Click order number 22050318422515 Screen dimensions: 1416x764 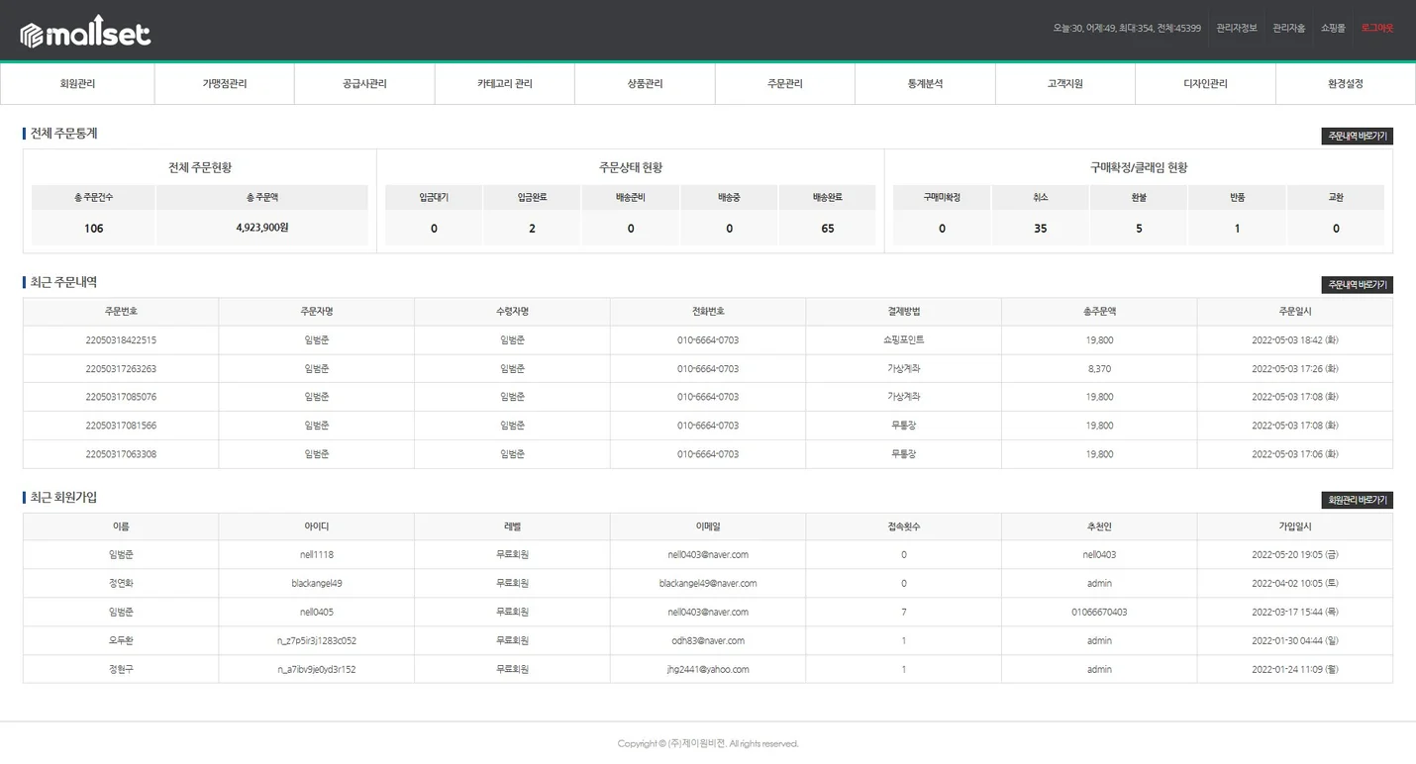tap(121, 340)
